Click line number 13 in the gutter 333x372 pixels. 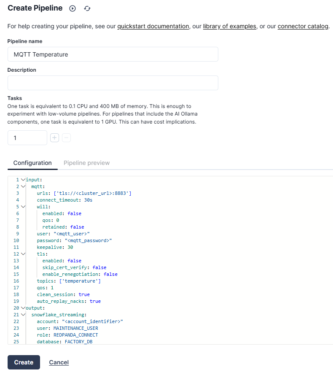click(16, 261)
